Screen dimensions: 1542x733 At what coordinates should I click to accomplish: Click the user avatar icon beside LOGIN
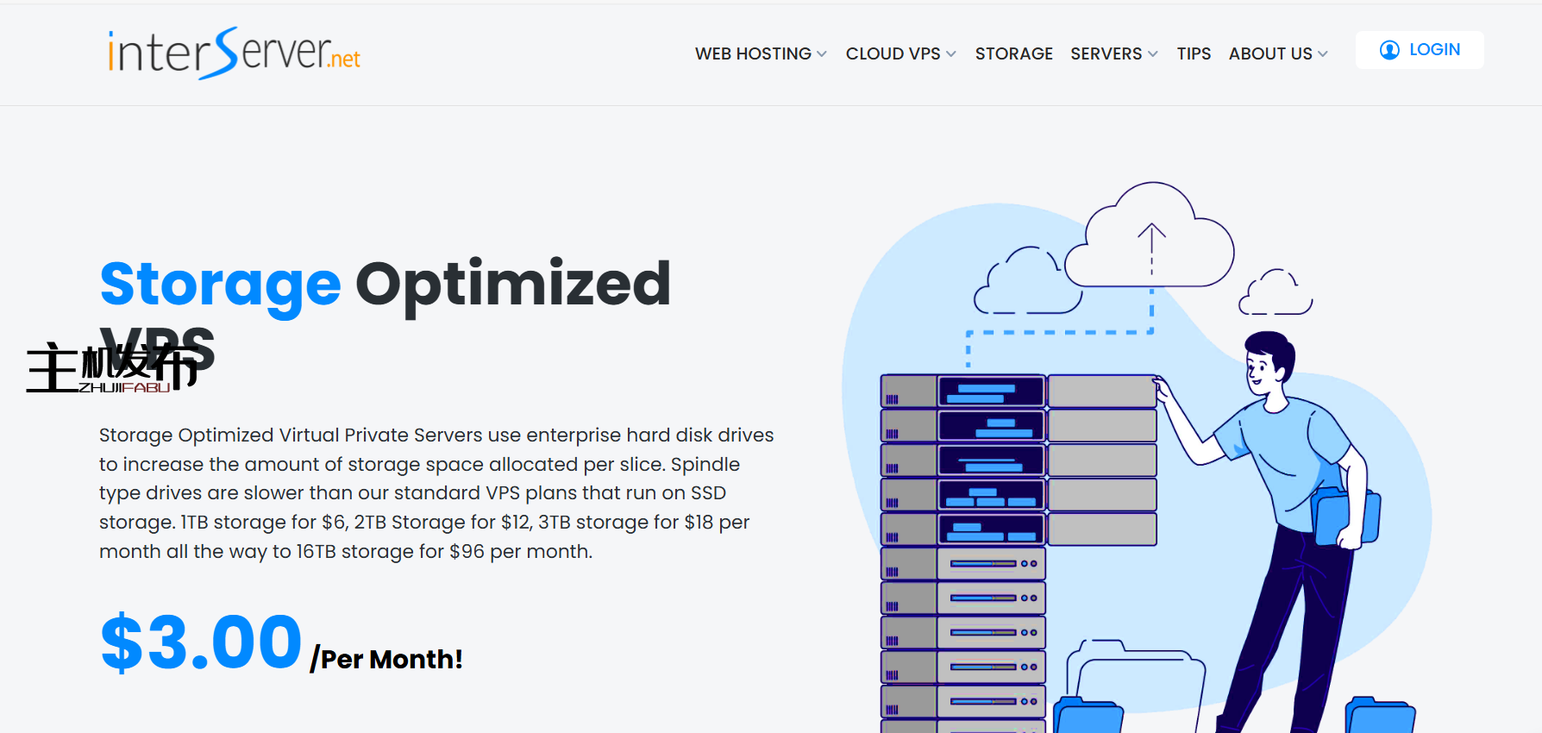pos(1389,50)
